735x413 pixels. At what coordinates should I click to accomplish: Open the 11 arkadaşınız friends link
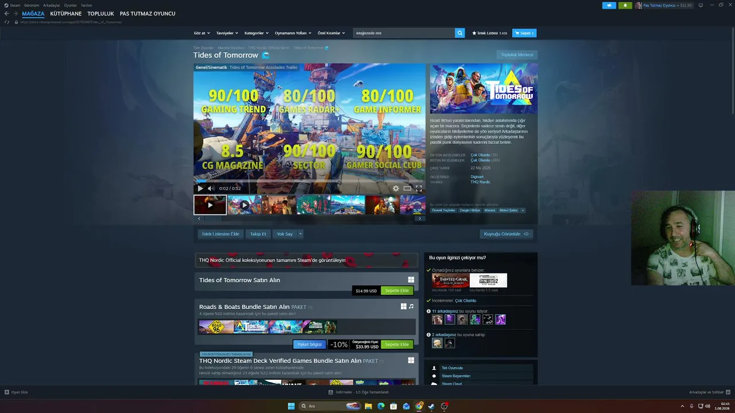[446, 311]
